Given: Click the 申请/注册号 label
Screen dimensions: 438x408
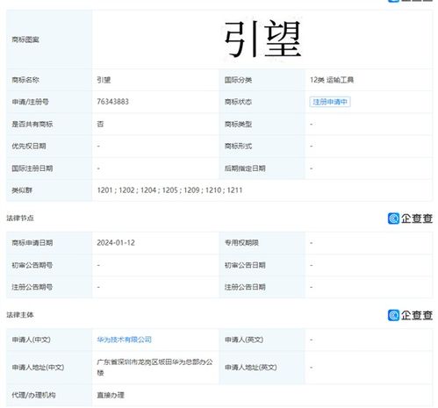Looking at the screenshot, I should [x=30, y=102].
